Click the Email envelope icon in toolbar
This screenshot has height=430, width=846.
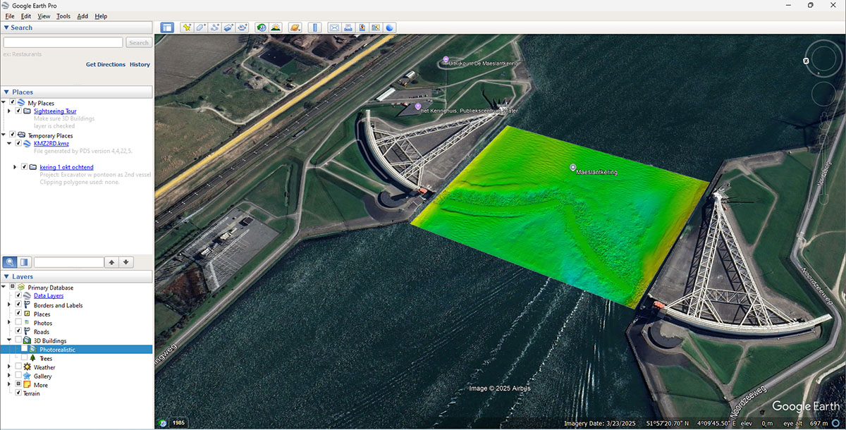(334, 27)
